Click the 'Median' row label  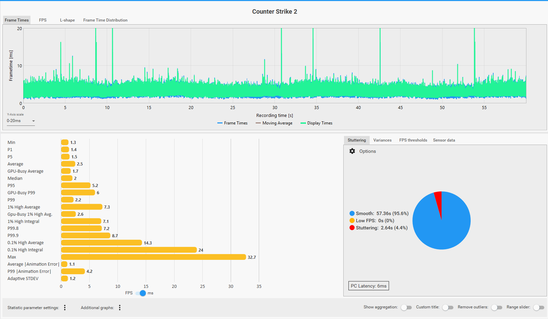pyautogui.click(x=15, y=178)
